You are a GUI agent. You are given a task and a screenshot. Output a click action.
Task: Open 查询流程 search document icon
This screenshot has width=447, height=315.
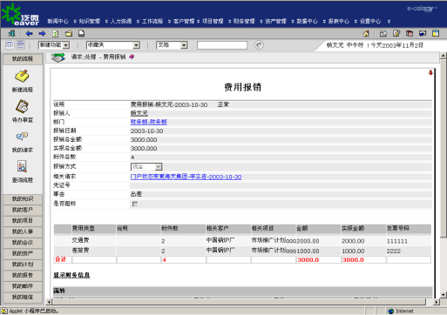[x=22, y=166]
